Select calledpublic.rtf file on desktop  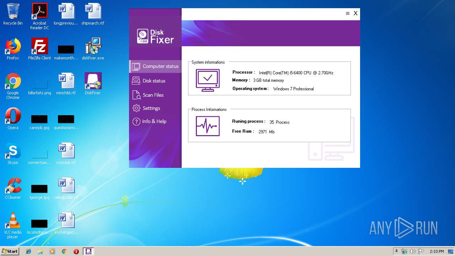66,188
